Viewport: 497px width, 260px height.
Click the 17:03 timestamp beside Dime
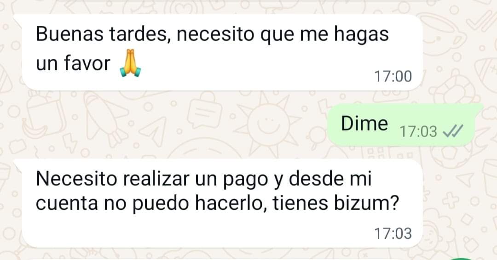point(418,131)
